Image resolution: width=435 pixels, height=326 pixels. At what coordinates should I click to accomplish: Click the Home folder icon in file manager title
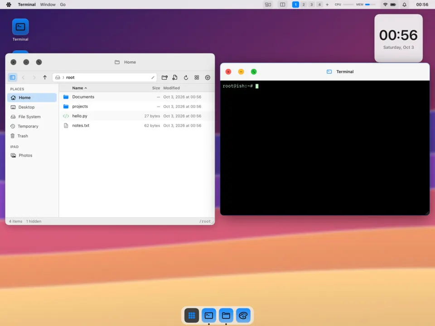[117, 62]
